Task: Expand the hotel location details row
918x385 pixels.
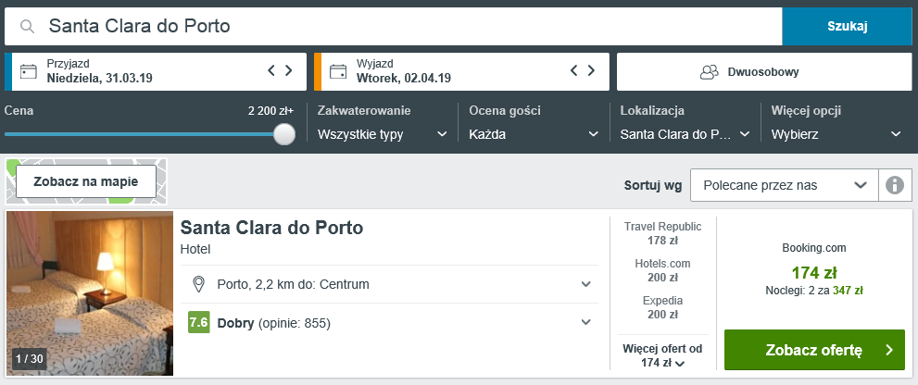Action: (585, 284)
